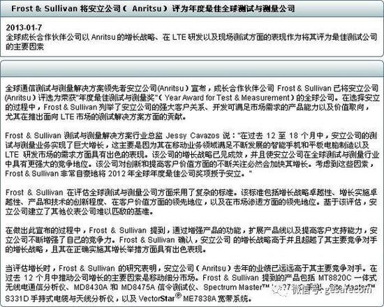Click the MT8820C product name
The width and height of the screenshot is (384, 307).
[x=334, y=278]
